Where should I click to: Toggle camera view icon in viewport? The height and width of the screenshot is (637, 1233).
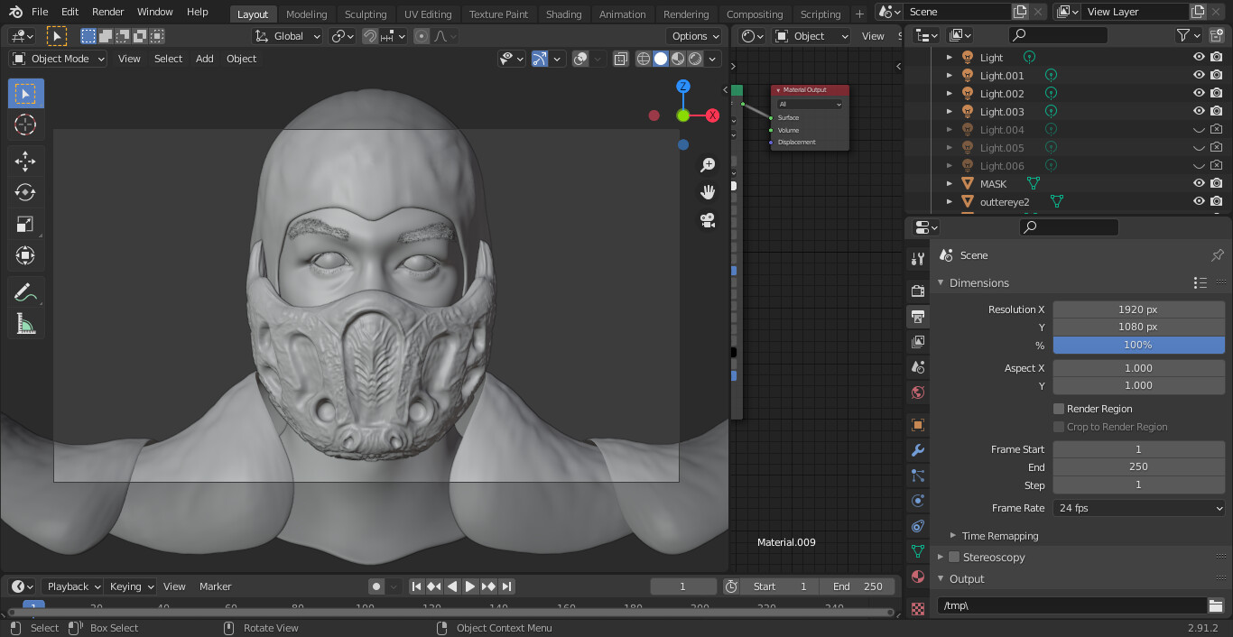coord(708,220)
